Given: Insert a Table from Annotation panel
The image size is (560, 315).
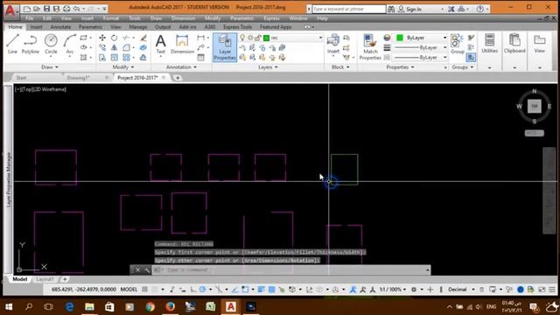Looking at the screenshot, I should (201, 58).
